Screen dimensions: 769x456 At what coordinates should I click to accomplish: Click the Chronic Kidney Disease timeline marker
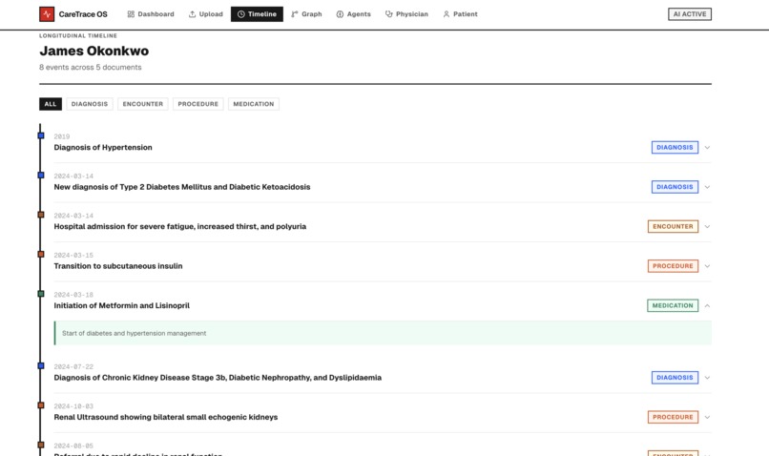point(41,365)
